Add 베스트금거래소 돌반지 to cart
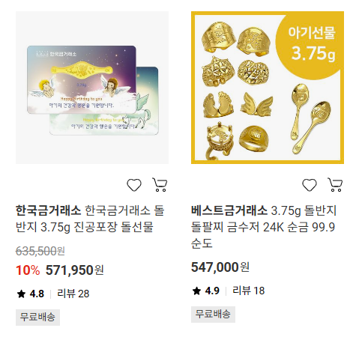The width and height of the screenshot is (350, 337). 335,185
